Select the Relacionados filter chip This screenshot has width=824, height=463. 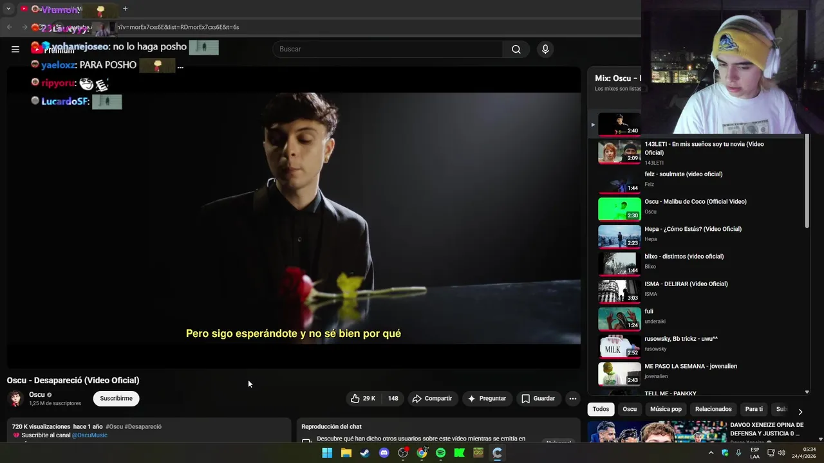point(713,409)
